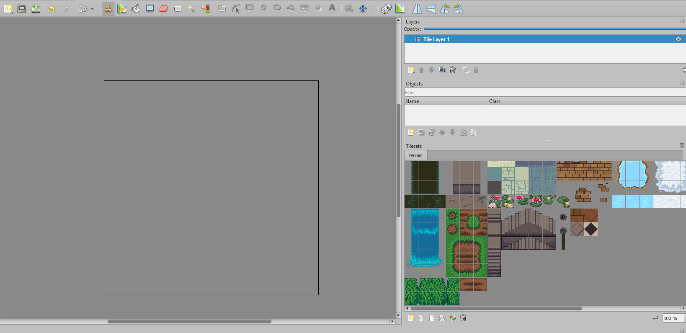Pick the green bush tile
This screenshot has height=333, width=686.
(432, 291)
